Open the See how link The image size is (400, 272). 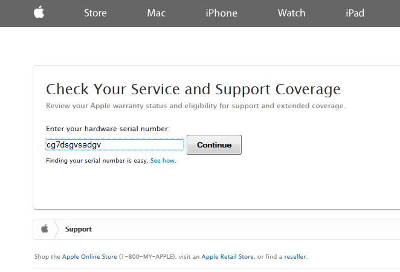point(163,161)
